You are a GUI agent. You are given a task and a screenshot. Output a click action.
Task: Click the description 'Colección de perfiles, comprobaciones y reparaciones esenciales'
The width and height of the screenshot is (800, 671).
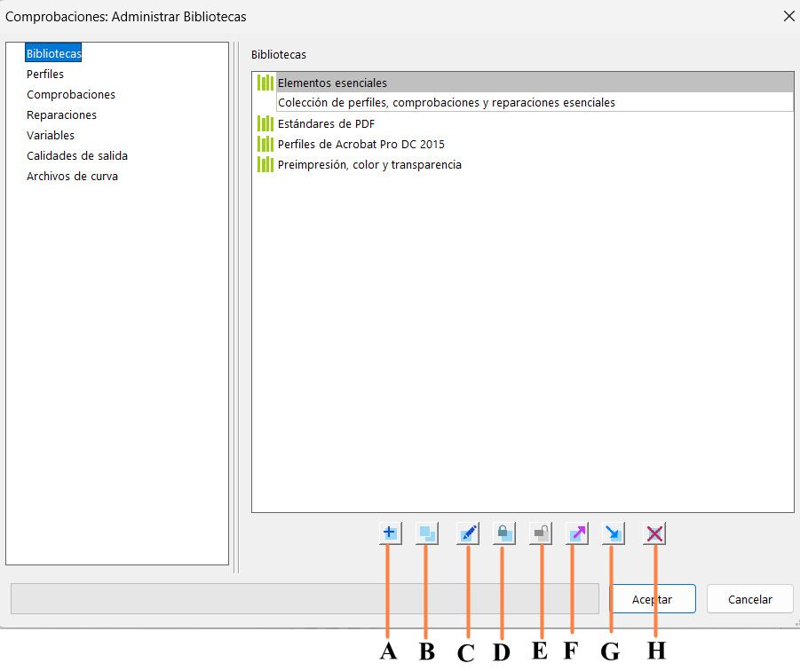pos(447,102)
